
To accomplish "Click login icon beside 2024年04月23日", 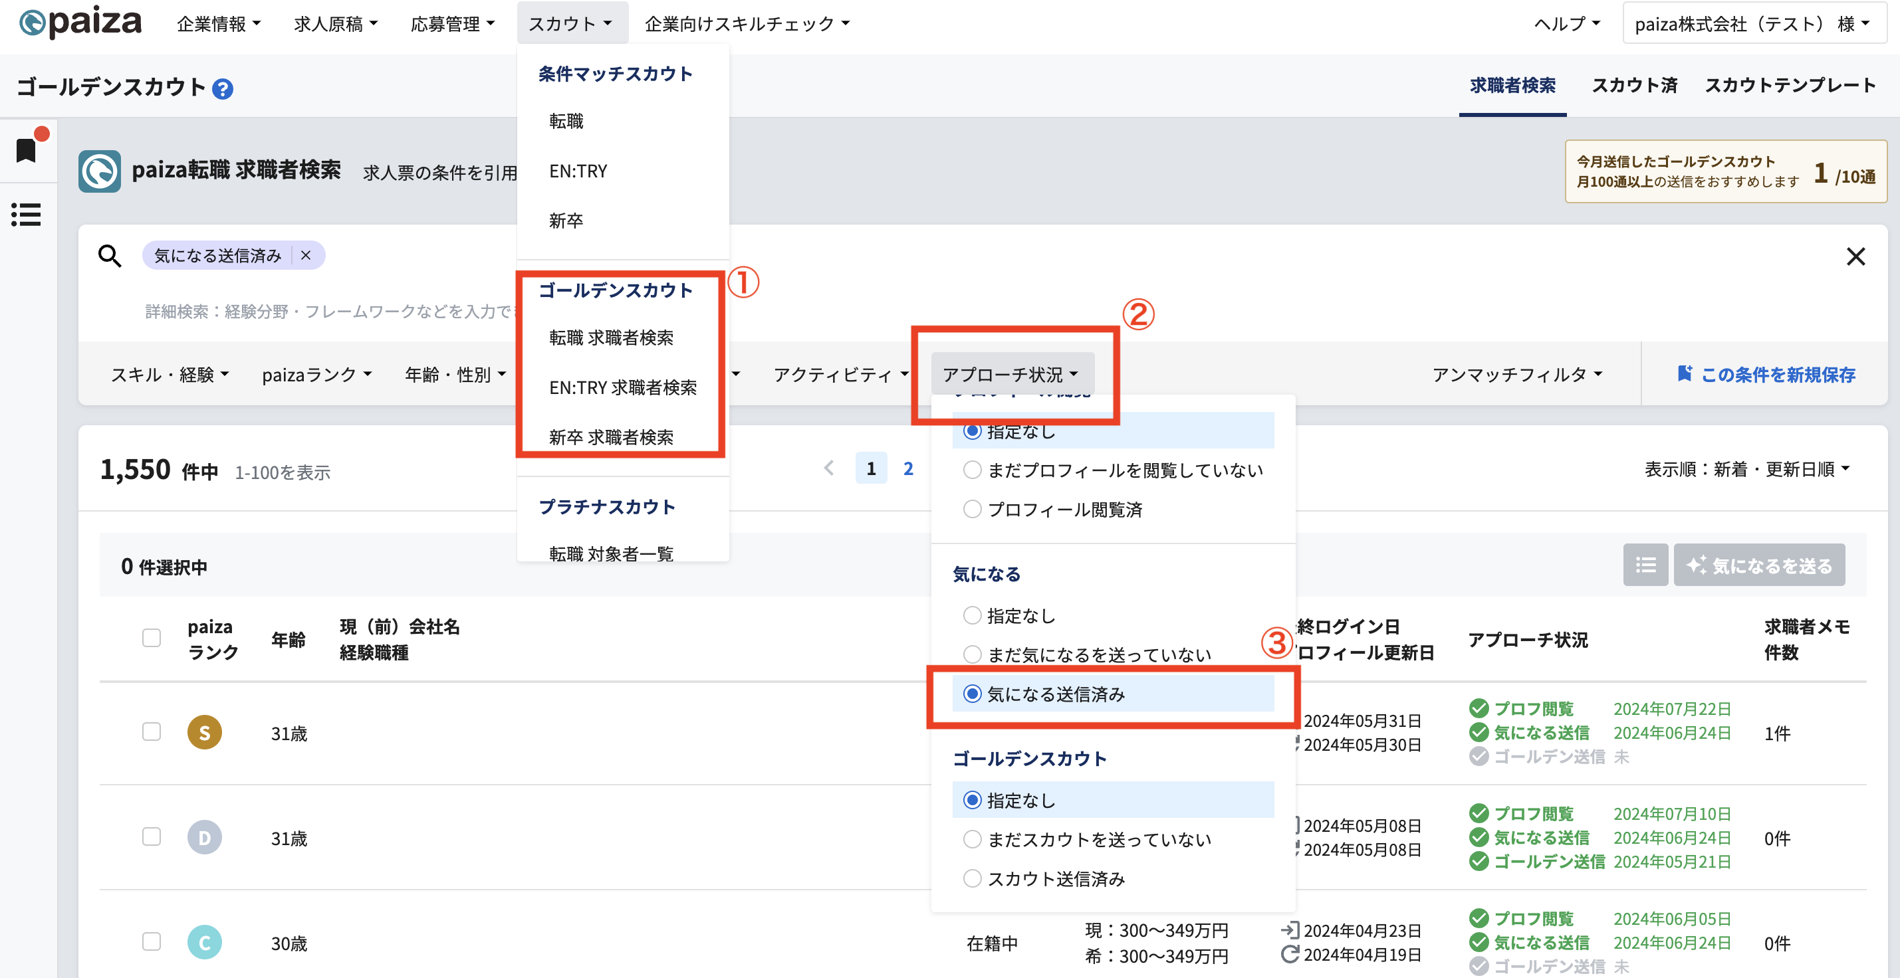I will (1289, 930).
